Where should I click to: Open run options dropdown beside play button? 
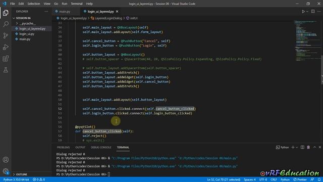(307, 12)
